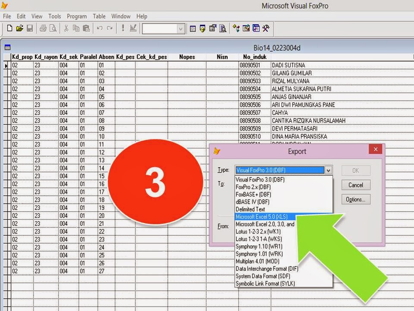Cut selection using the scissors icon
This screenshot has height=311, width=414.
point(67,29)
